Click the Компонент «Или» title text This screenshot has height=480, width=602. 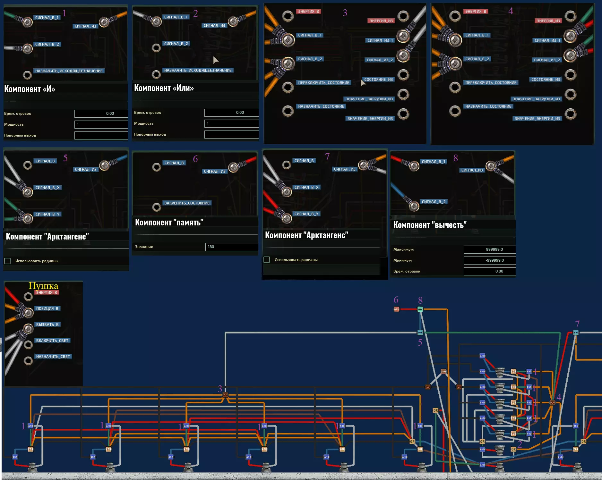(164, 88)
